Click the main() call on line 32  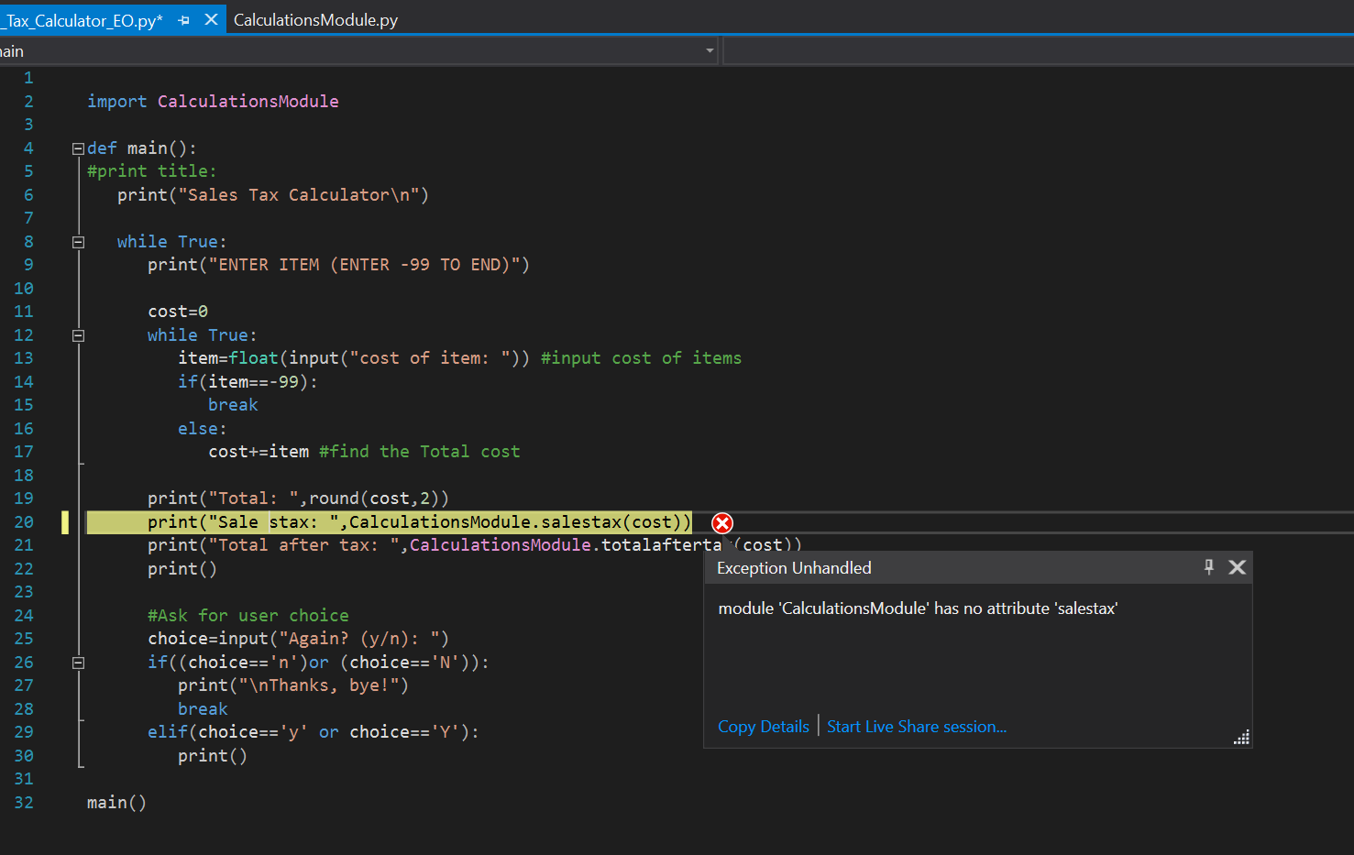(x=116, y=803)
